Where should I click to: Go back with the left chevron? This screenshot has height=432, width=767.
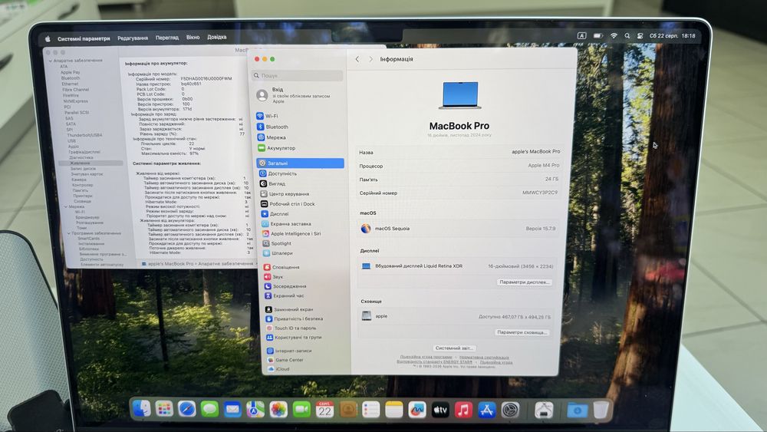pyautogui.click(x=357, y=59)
